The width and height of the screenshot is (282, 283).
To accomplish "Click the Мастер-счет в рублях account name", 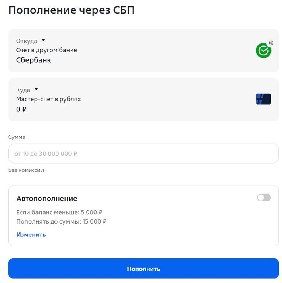I will (48, 99).
